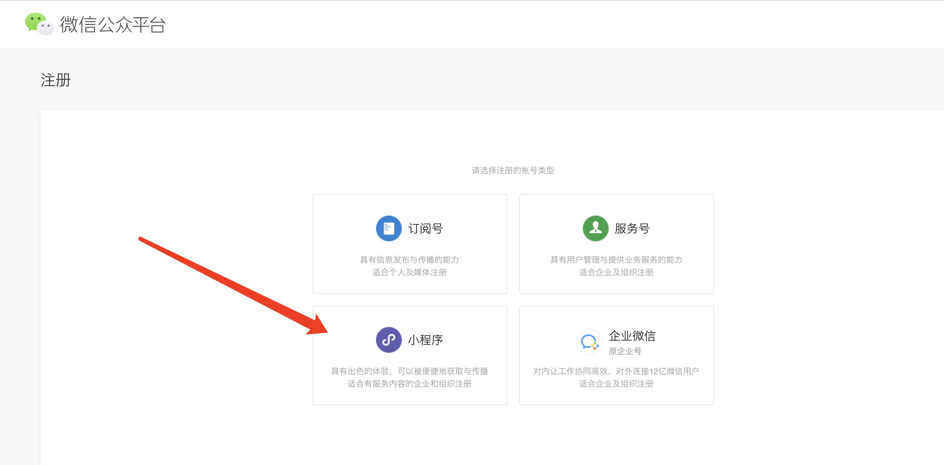Click the 注册 page heading
Image resolution: width=944 pixels, height=465 pixels.
[56, 80]
